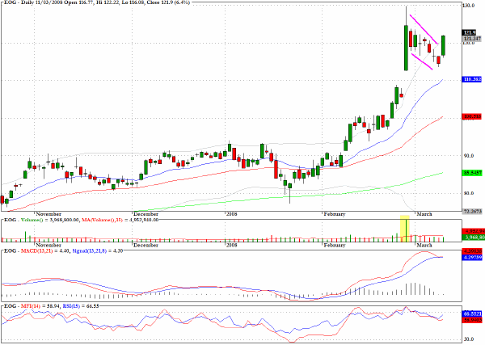Select the green 3,968,80 volume tag
The height and width of the screenshot is (345, 485).
click(x=473, y=238)
